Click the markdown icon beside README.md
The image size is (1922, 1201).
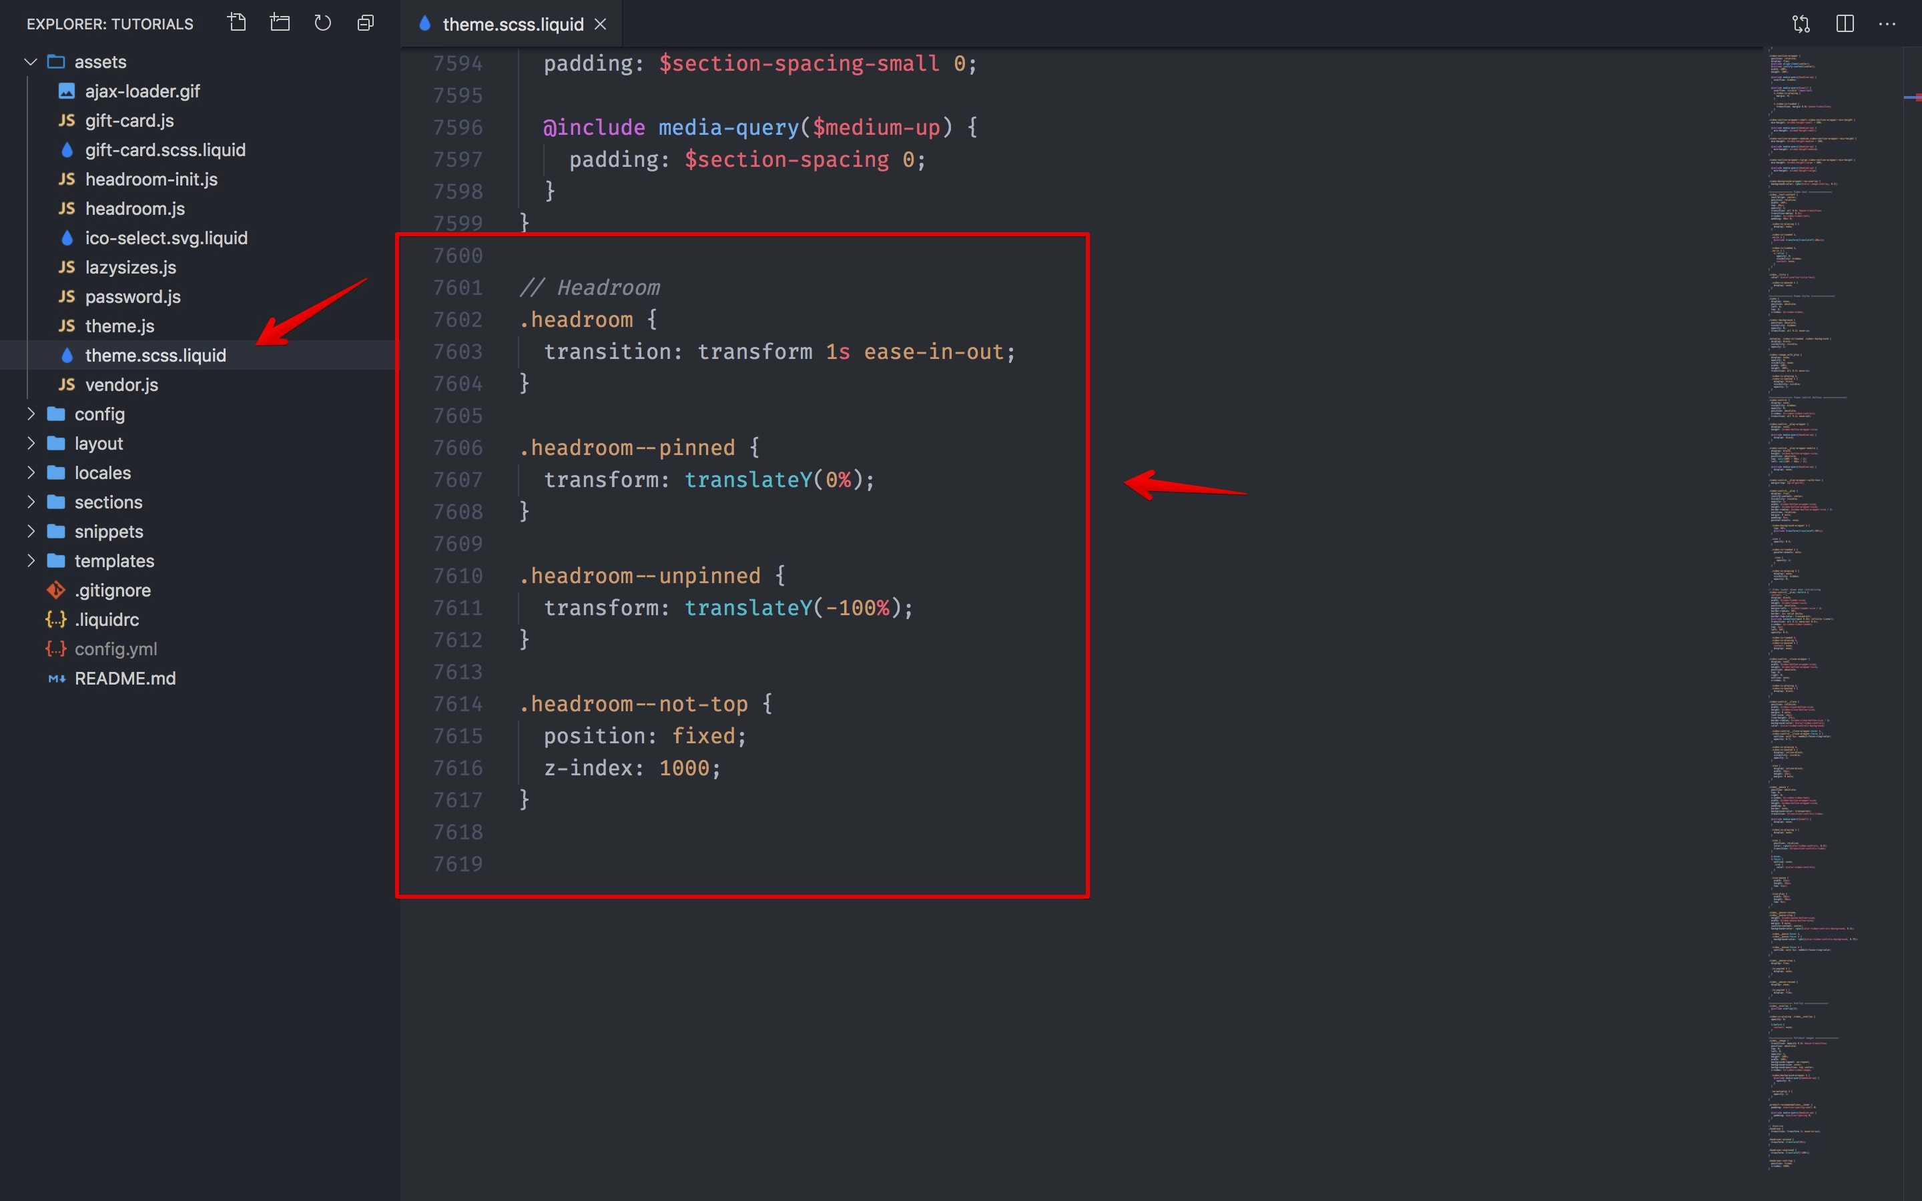pyautogui.click(x=56, y=679)
